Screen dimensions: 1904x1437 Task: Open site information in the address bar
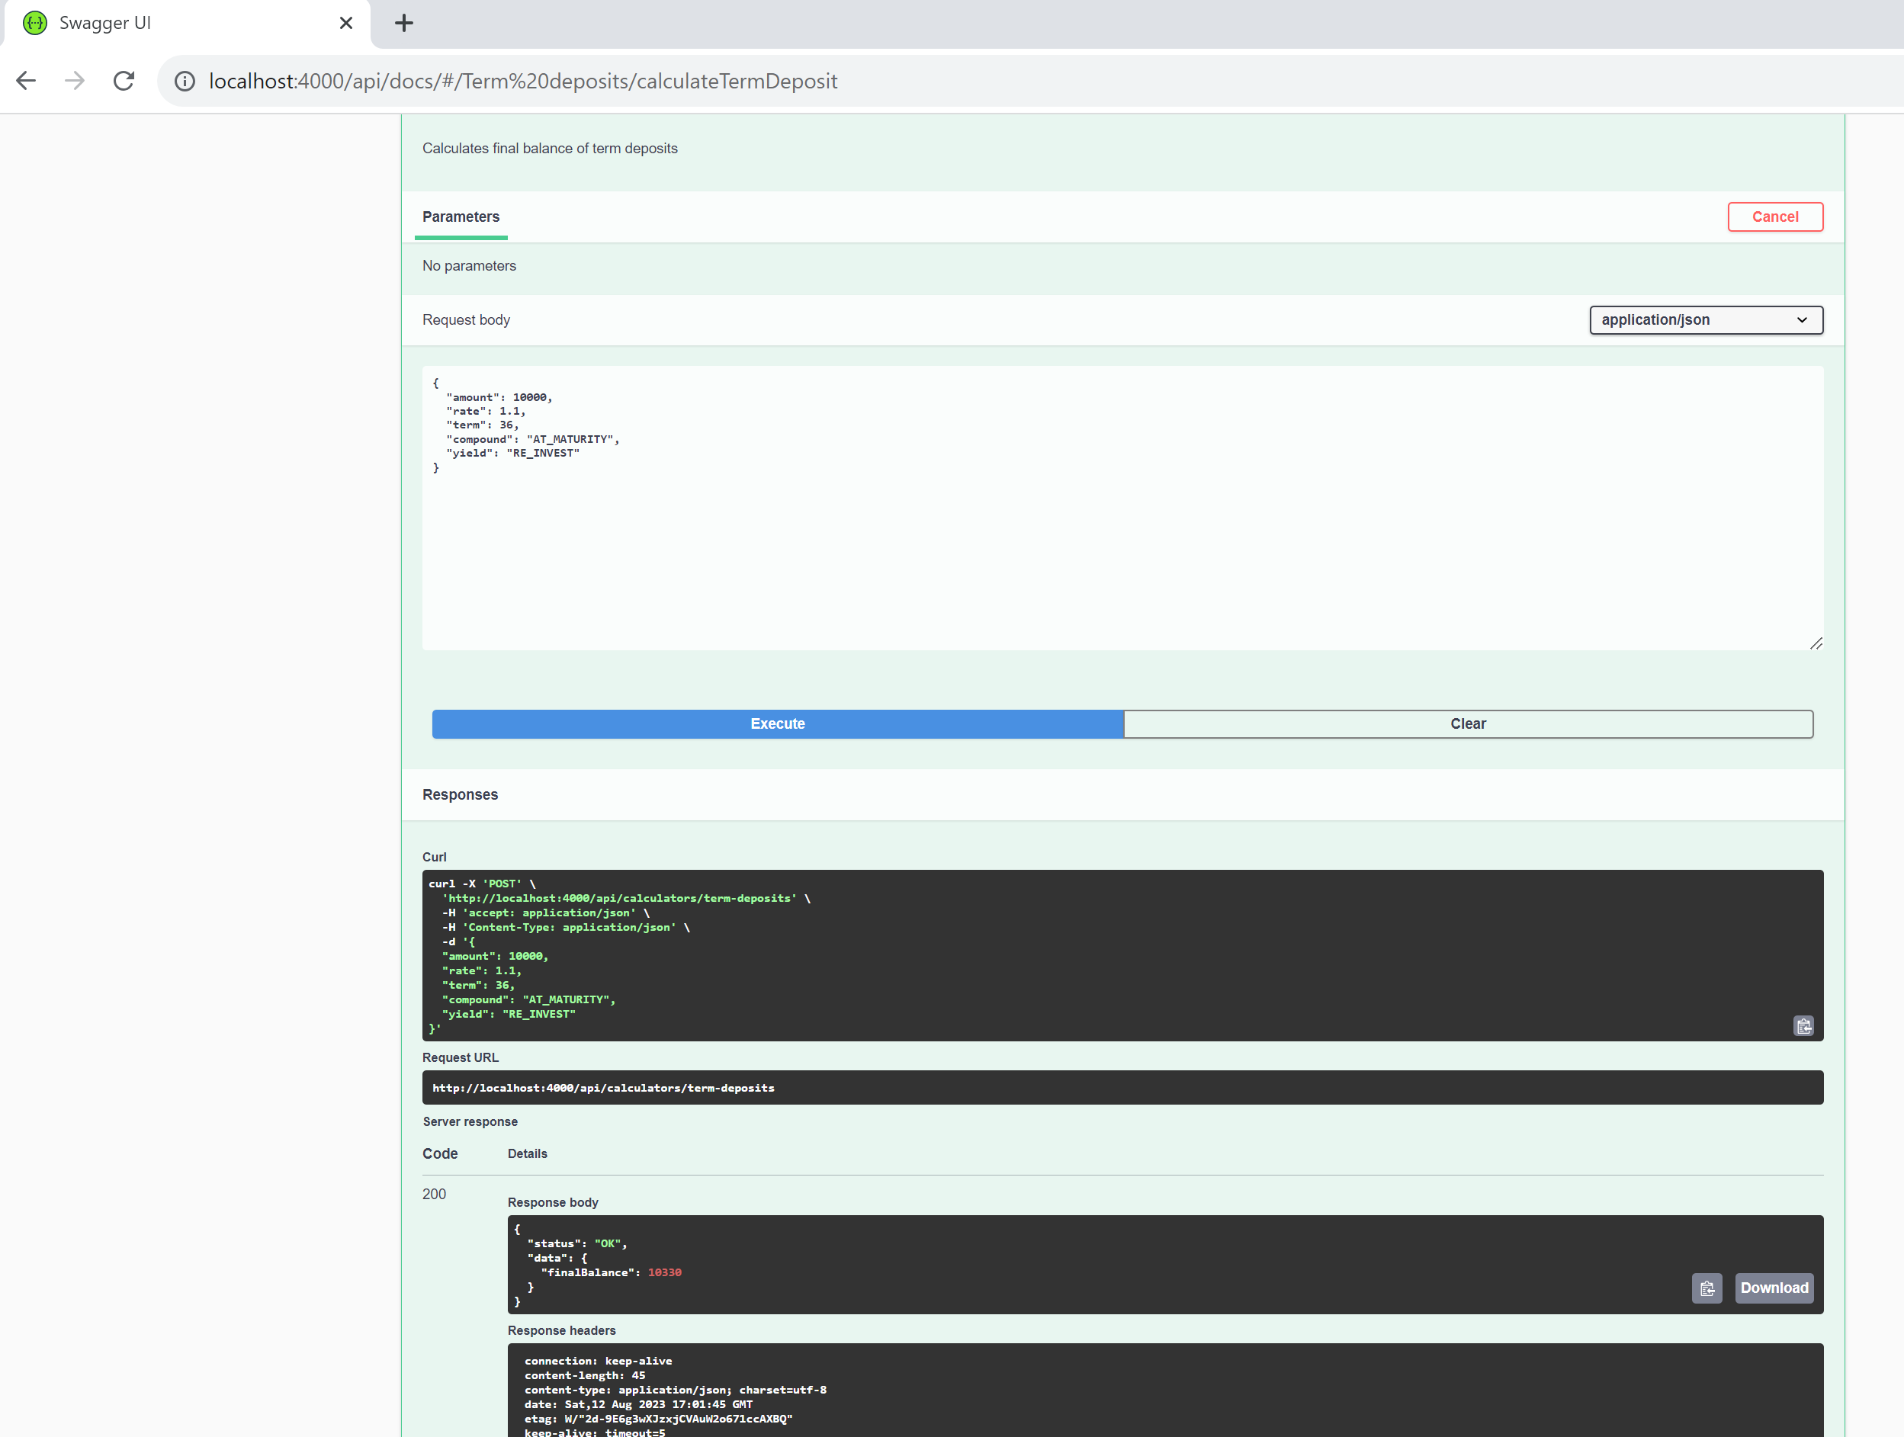coord(185,80)
